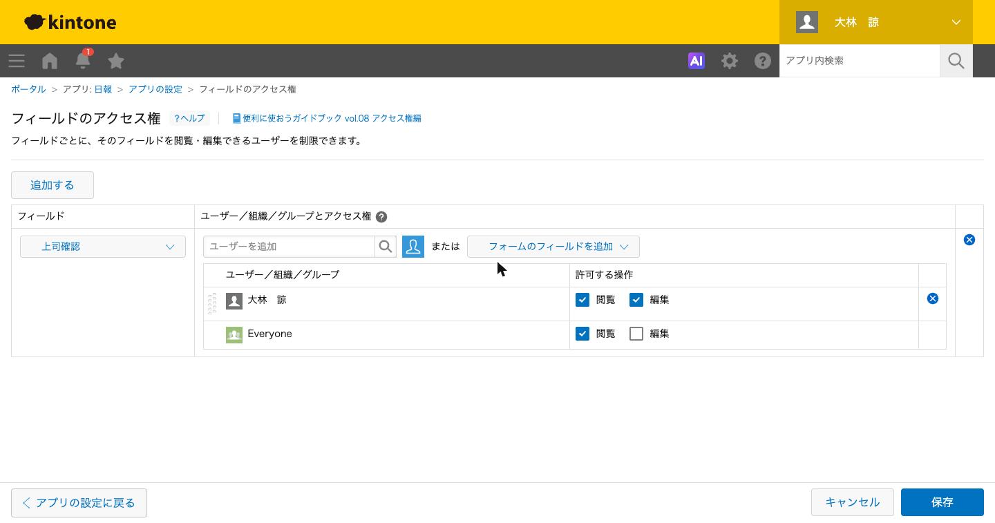Open the header help question mark

(x=763, y=61)
